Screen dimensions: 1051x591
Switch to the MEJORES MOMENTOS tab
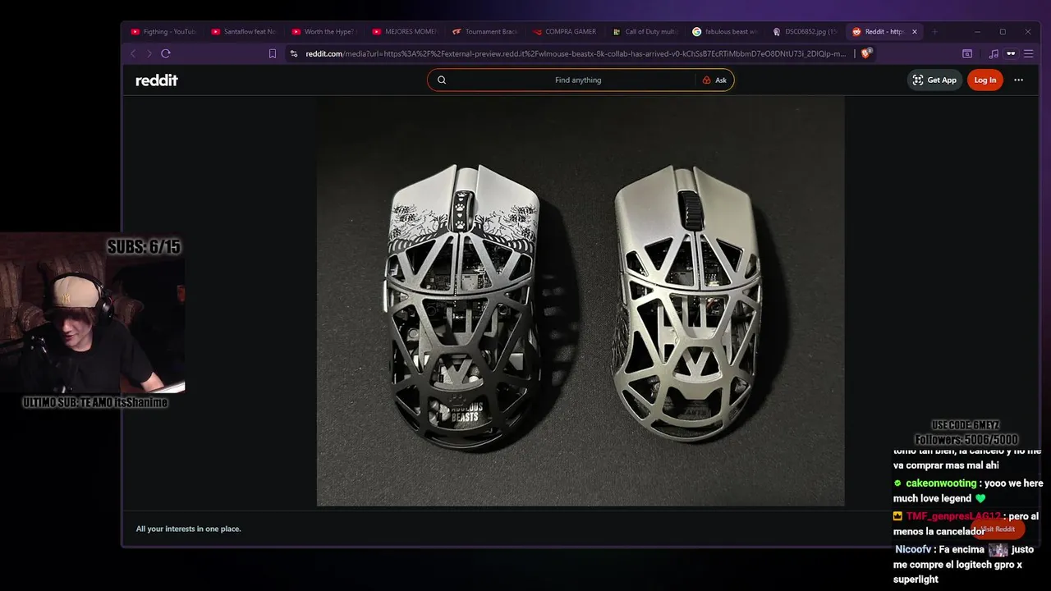pos(405,32)
